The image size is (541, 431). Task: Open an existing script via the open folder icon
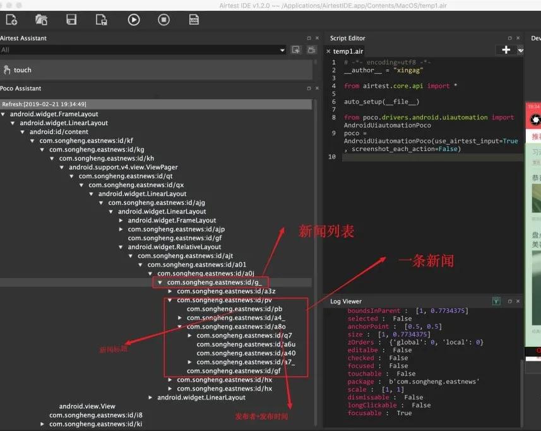coord(42,20)
